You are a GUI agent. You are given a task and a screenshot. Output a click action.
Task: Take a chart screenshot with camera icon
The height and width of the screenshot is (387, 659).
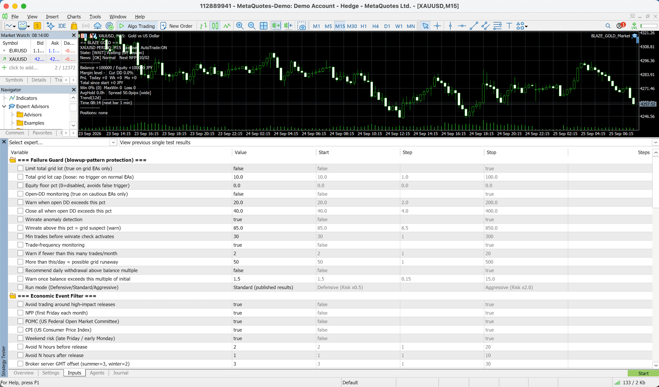point(302,26)
